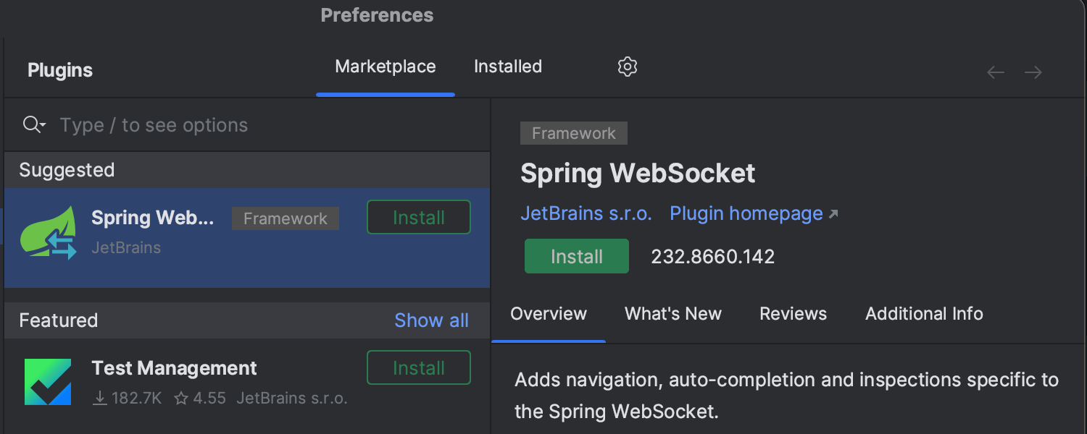Viewport: 1087px width, 434px height.
Task: Click the Spring WebSocket plugin logo
Action: [x=49, y=232]
